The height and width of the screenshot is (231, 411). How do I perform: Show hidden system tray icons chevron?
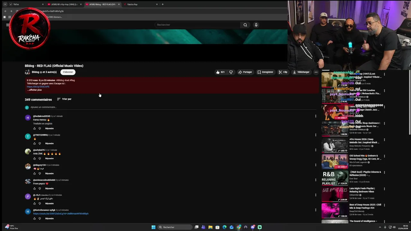click(x=380, y=227)
